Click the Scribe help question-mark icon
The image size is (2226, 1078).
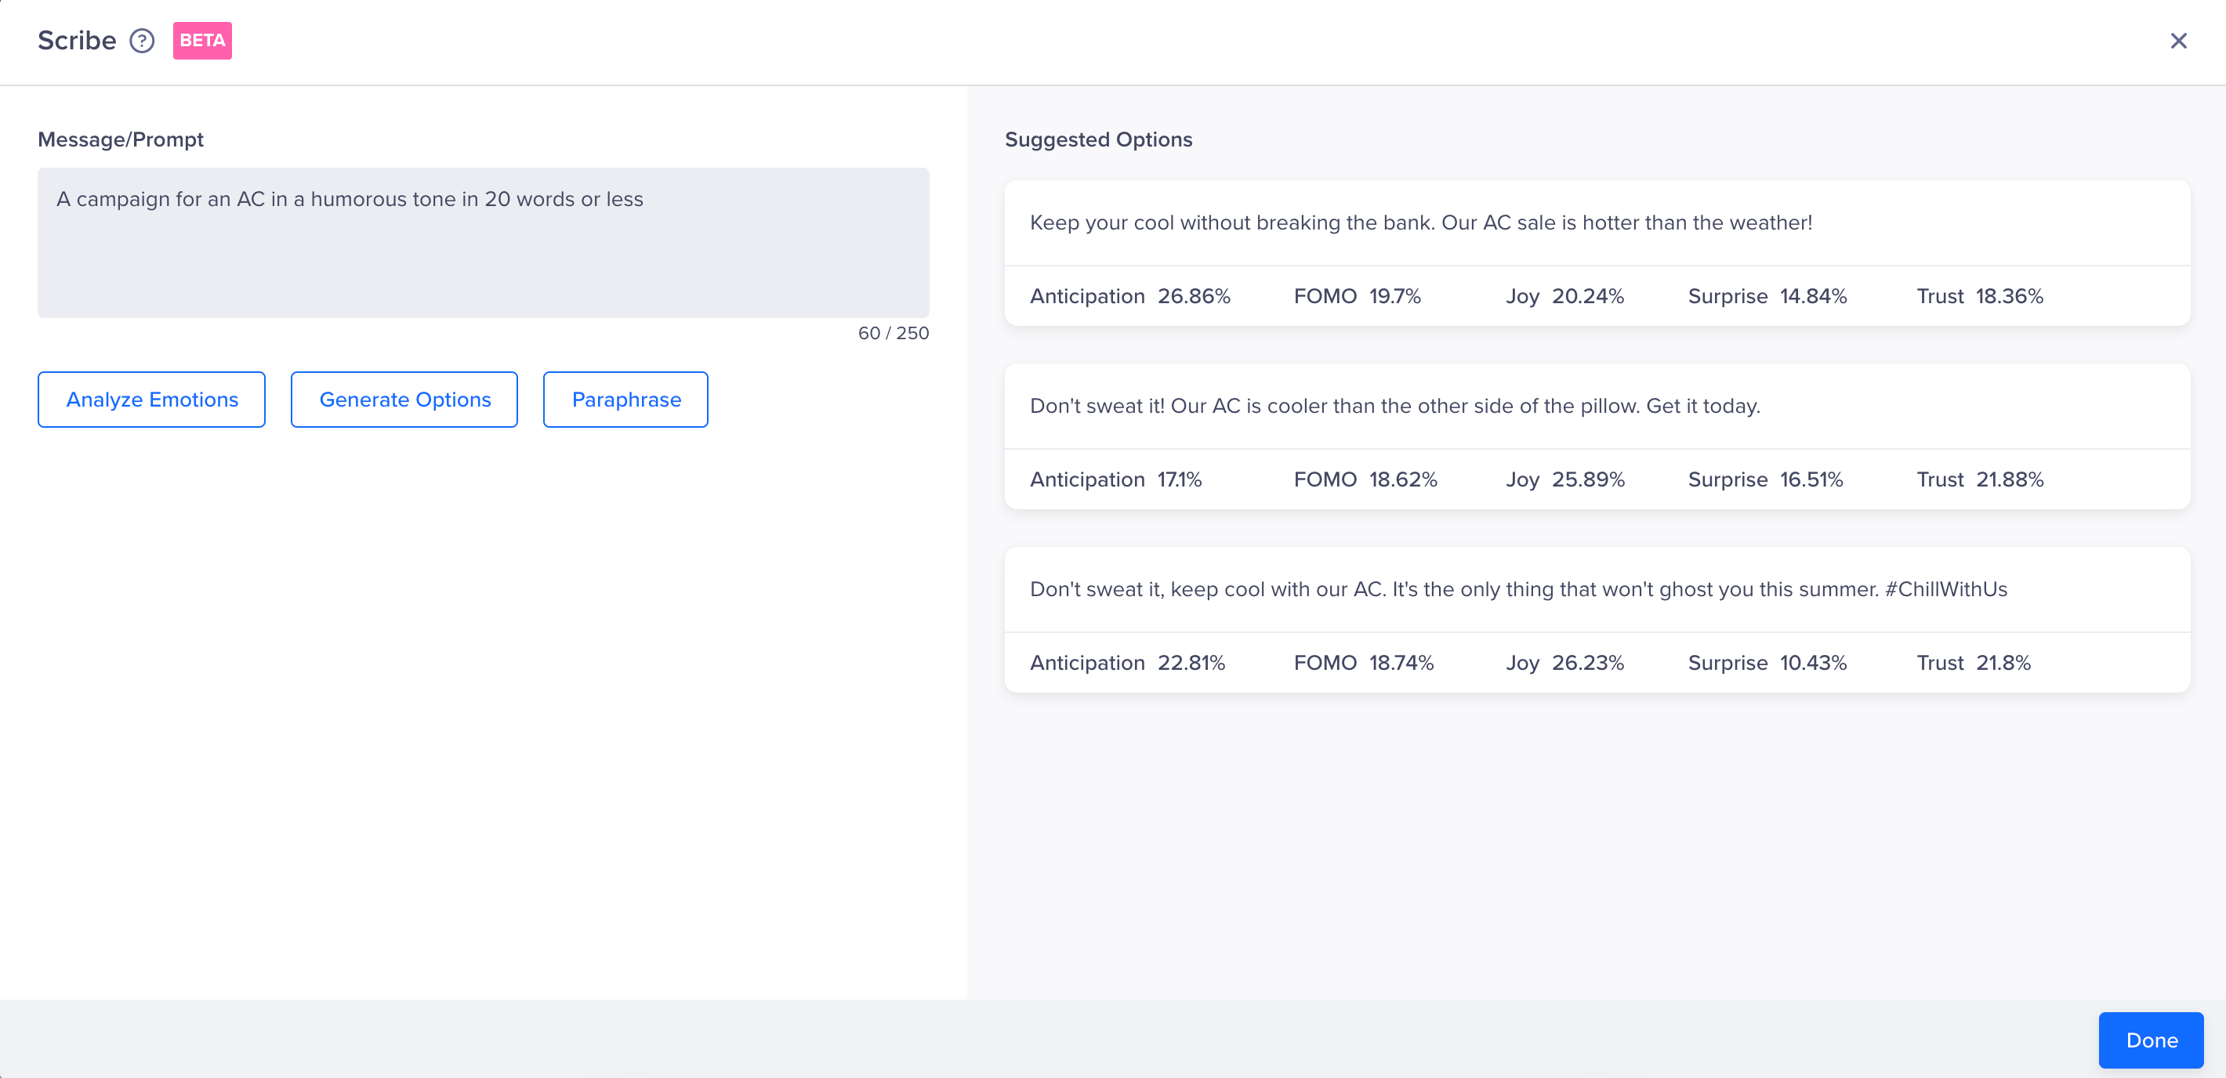point(142,41)
